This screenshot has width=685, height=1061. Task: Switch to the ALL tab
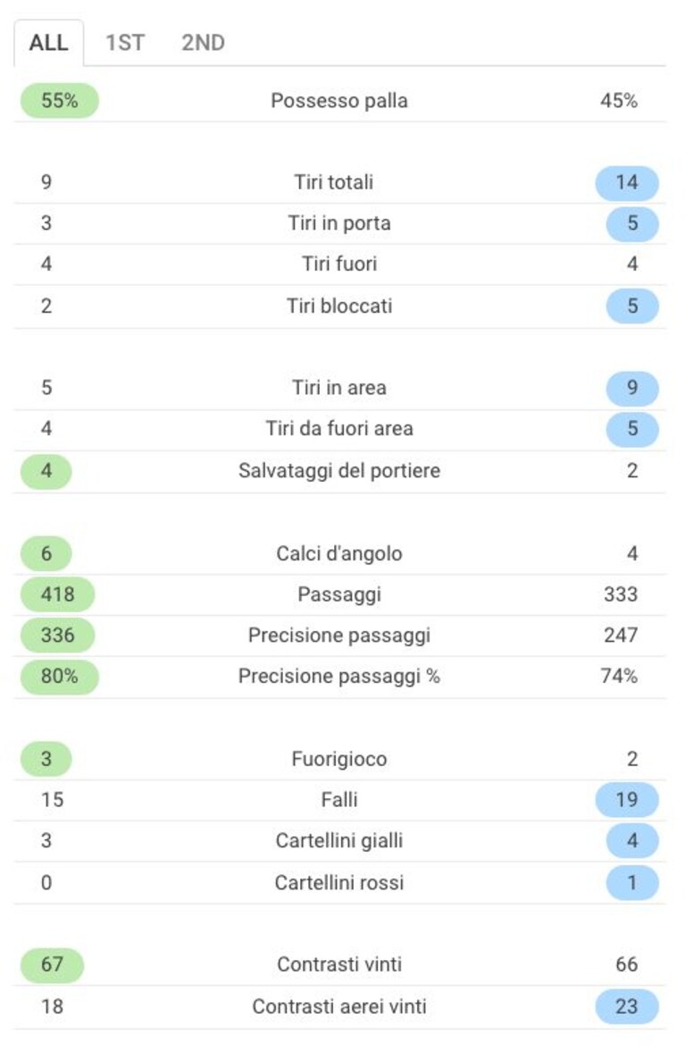[x=49, y=43]
